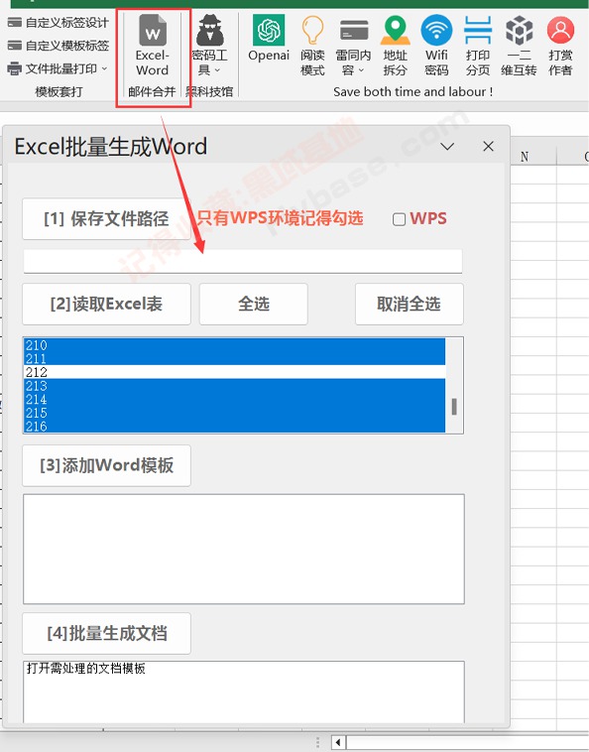
Task: Open 自定义模板标签 item
Action: pos(59,46)
